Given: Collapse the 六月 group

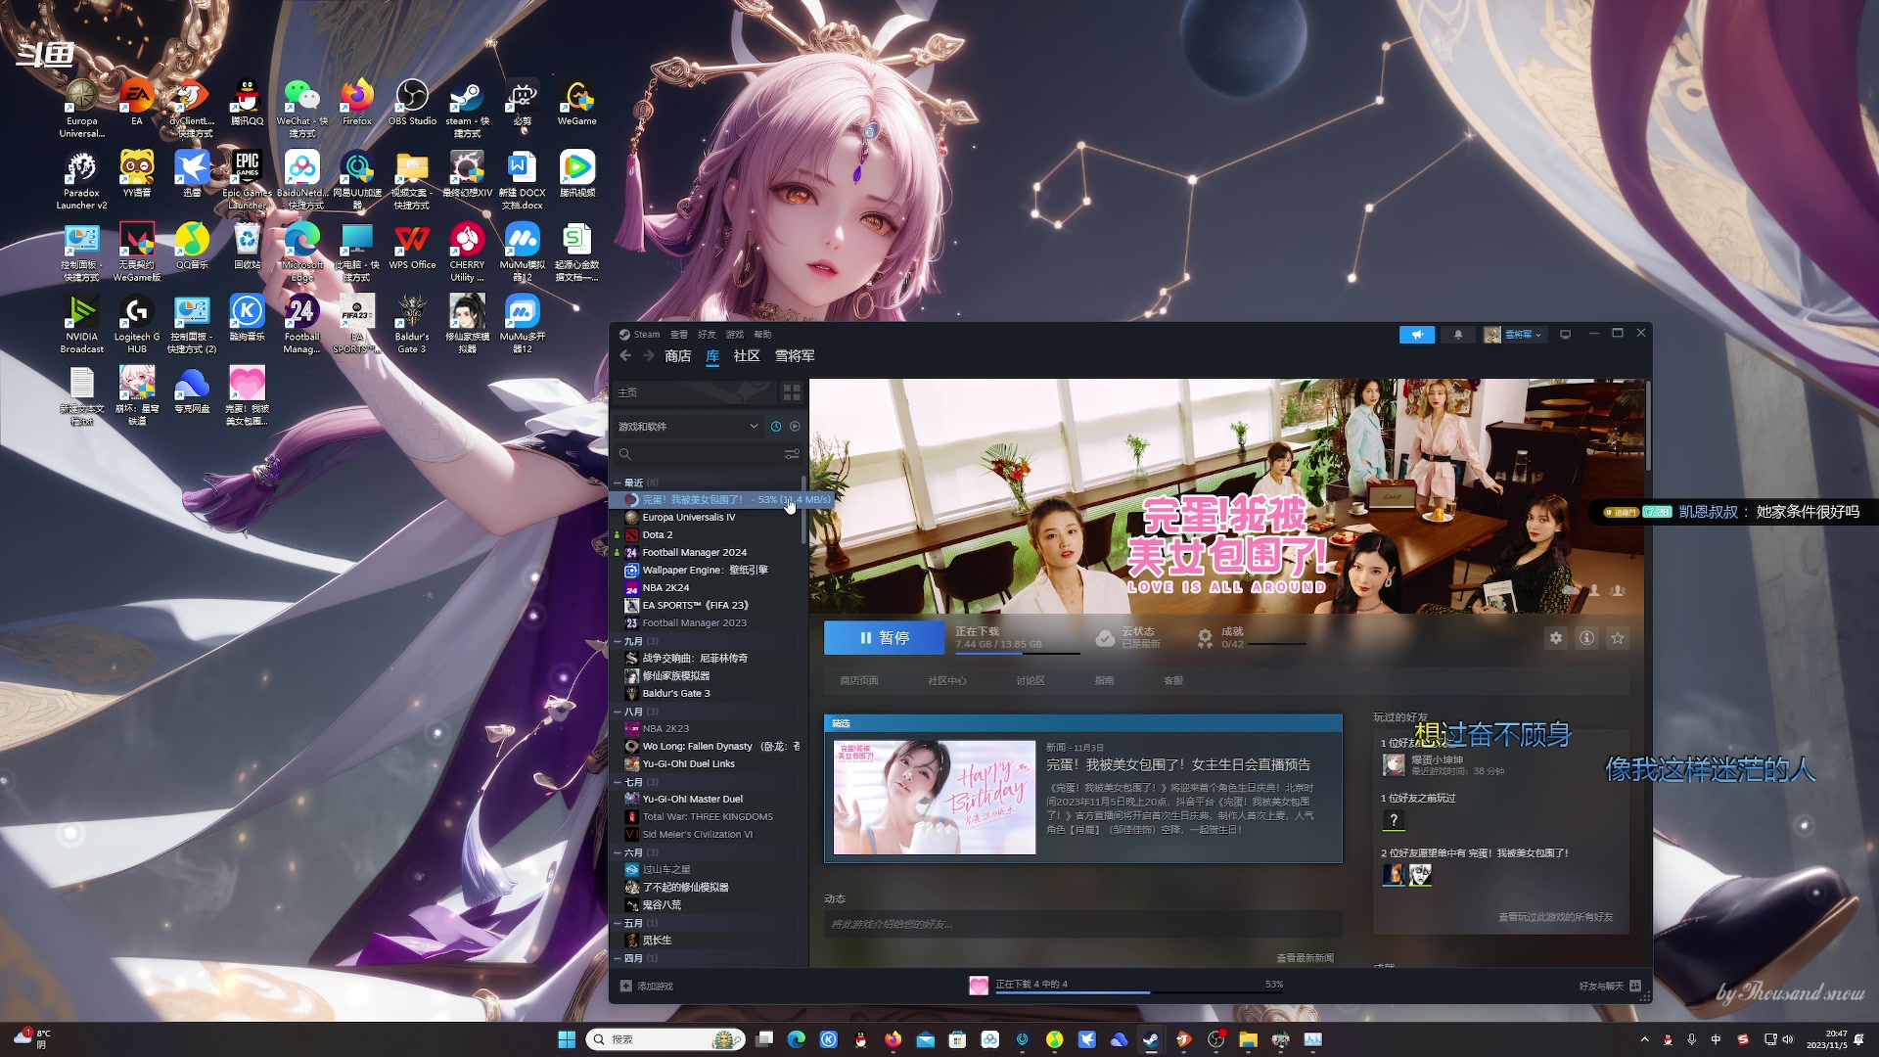Looking at the screenshot, I should [618, 852].
